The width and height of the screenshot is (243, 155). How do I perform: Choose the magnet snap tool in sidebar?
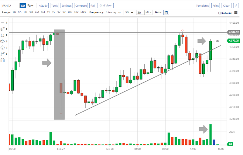click(x=3, y=60)
